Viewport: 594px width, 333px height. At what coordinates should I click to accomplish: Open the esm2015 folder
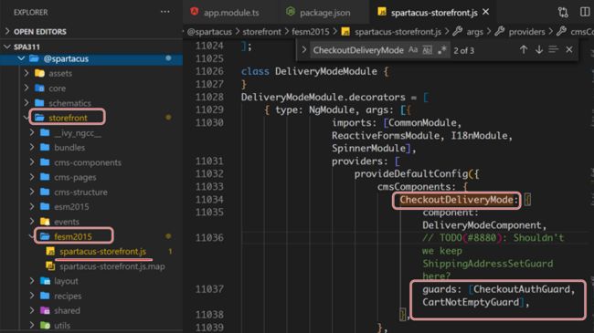[71, 206]
